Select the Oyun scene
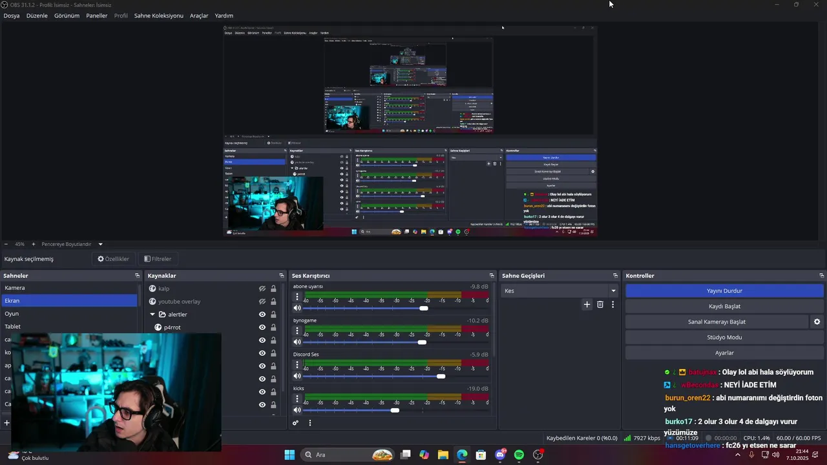827x465 pixels. coord(69,314)
